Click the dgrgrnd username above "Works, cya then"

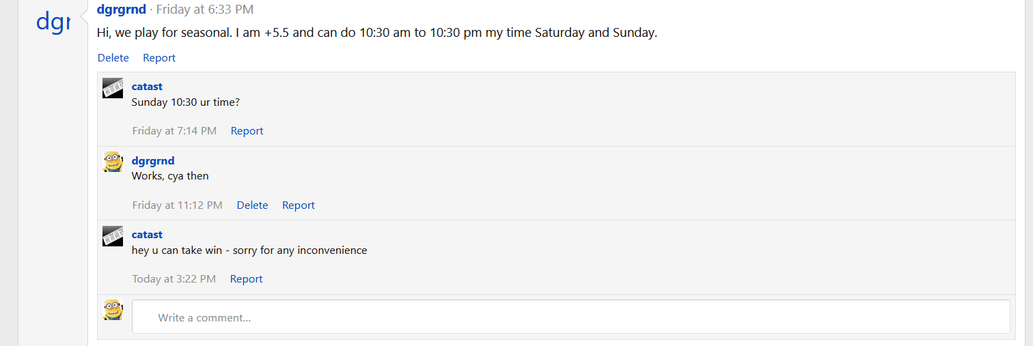153,161
